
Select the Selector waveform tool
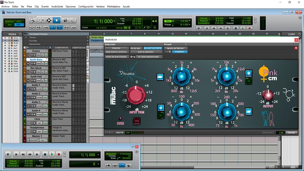49,20
